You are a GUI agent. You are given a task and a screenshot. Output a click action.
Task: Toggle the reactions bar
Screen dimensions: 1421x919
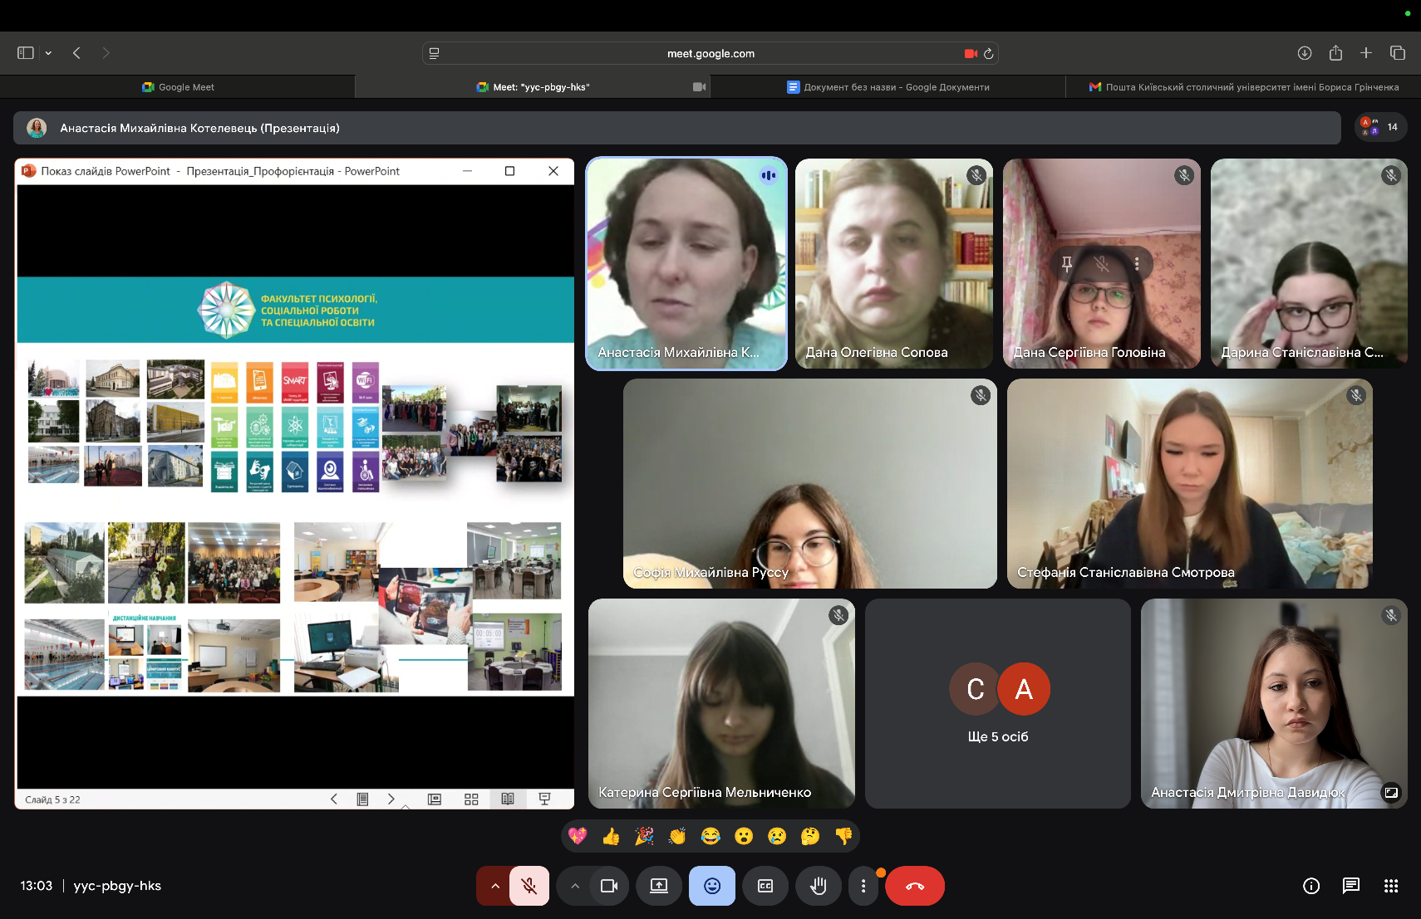click(x=712, y=886)
